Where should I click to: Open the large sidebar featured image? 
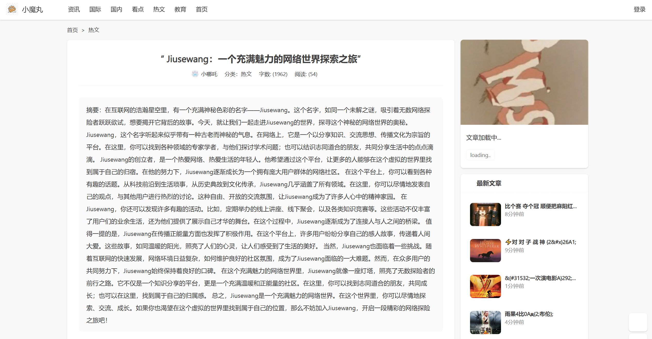point(524,82)
